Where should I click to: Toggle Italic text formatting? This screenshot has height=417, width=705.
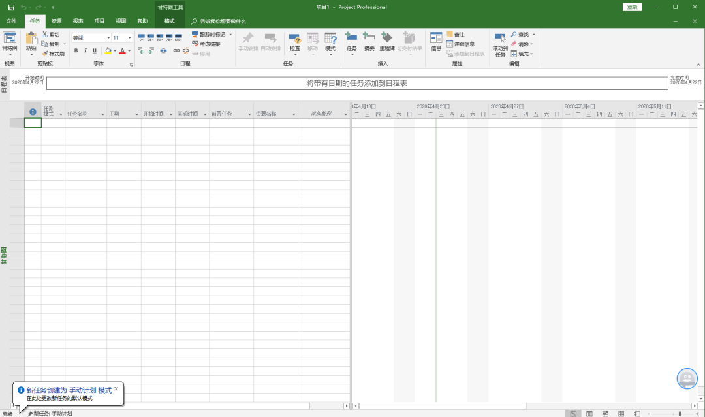85,51
